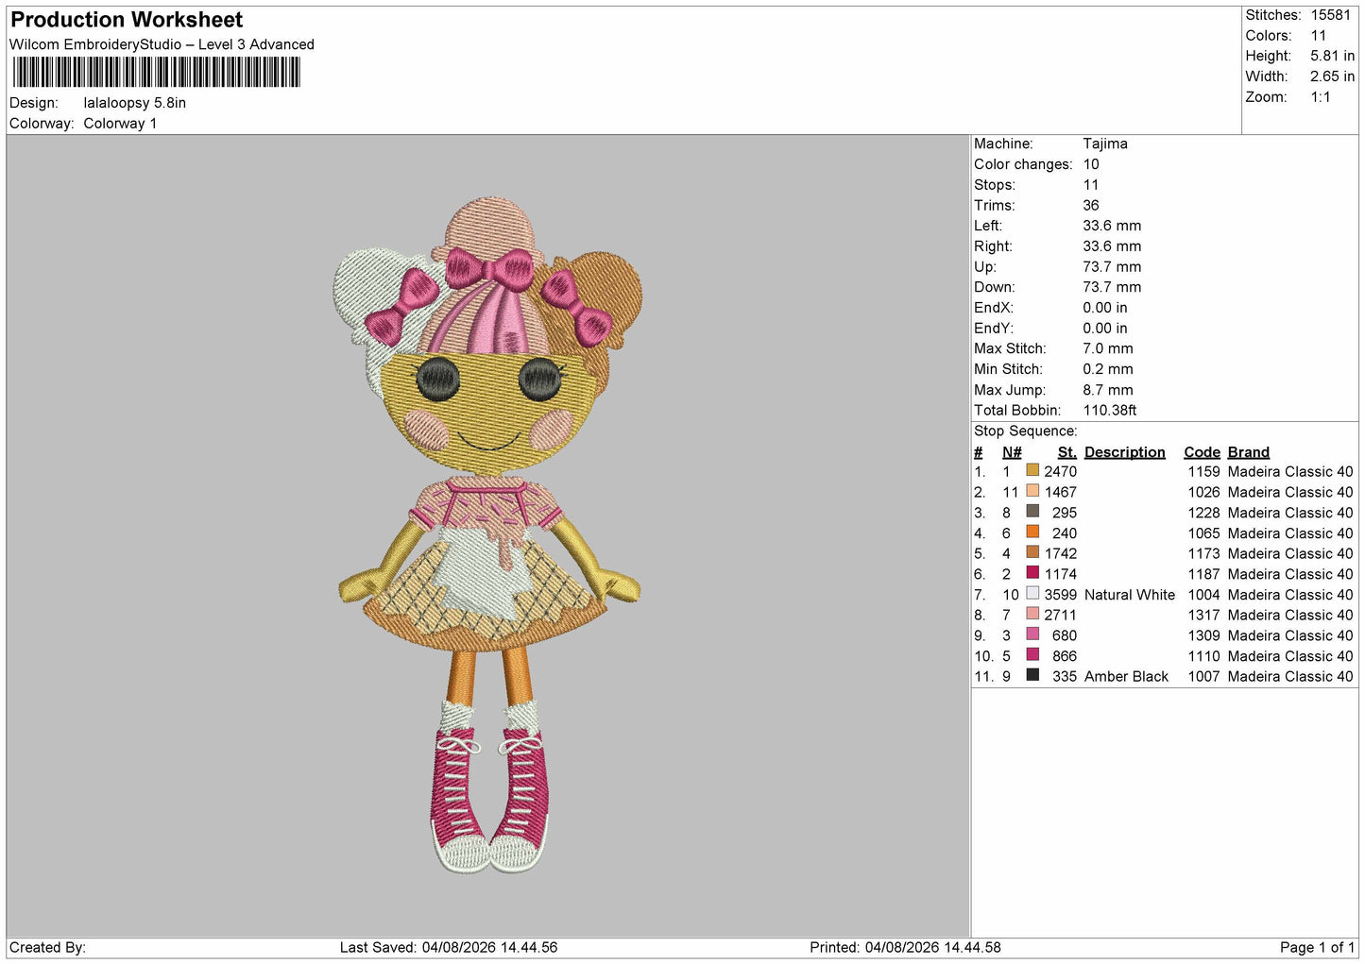
Task: Click the 'Stop Sequence:' label
Action: 1025,431
